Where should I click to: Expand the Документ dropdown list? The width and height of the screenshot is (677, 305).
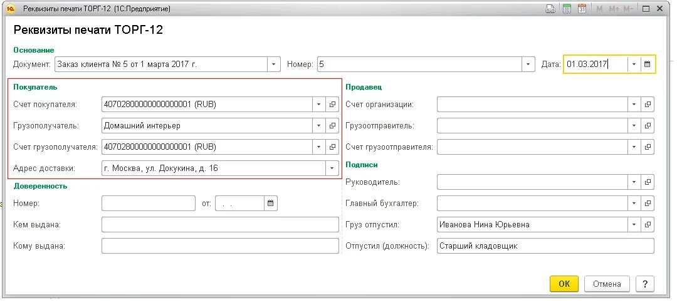(x=274, y=65)
